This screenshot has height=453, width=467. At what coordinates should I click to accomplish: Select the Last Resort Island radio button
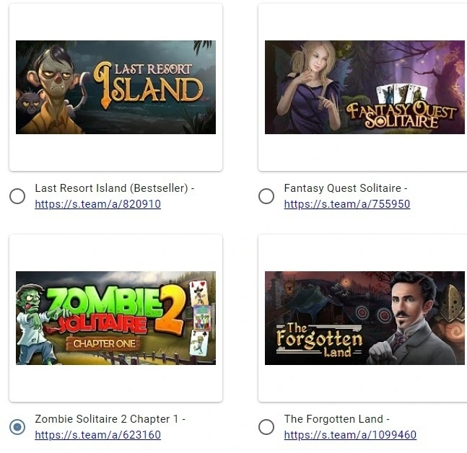click(x=17, y=196)
